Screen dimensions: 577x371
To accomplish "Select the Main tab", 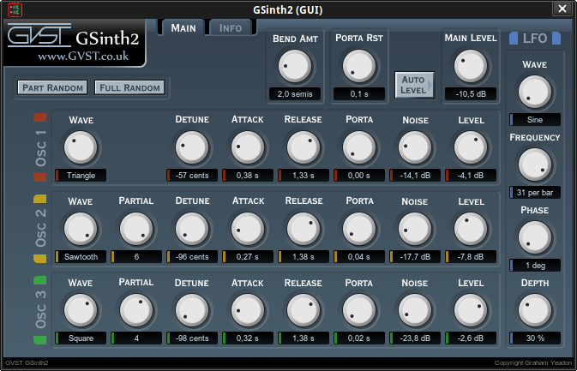I will click(x=183, y=27).
